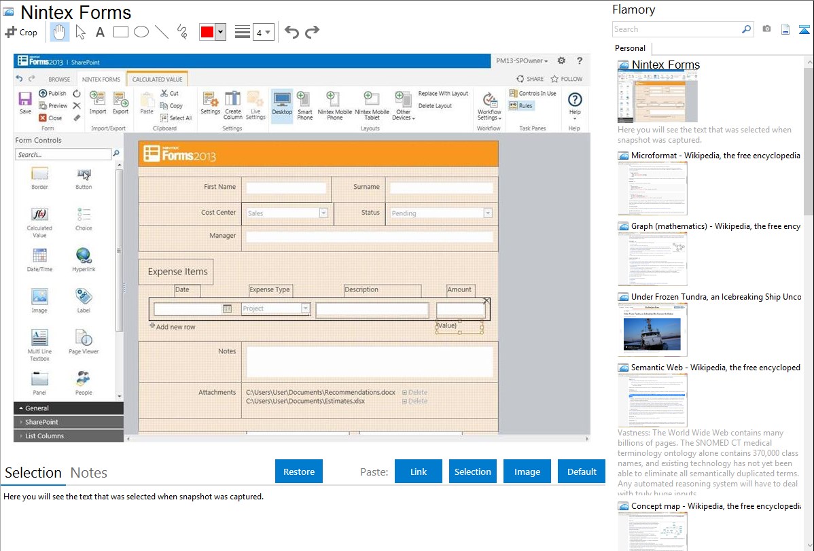This screenshot has width=814, height=551.
Task: Select the freehand curve drawing tool
Action: click(181, 32)
